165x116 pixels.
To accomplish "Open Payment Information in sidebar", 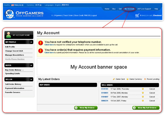I will [14, 88].
